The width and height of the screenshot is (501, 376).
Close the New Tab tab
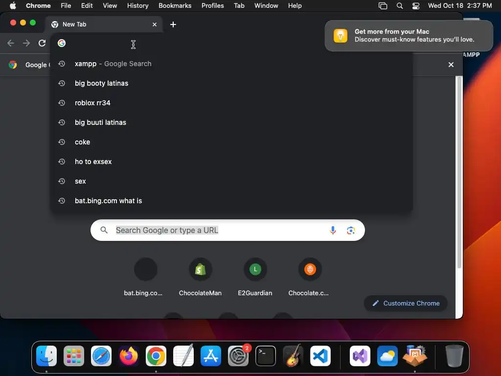155,24
